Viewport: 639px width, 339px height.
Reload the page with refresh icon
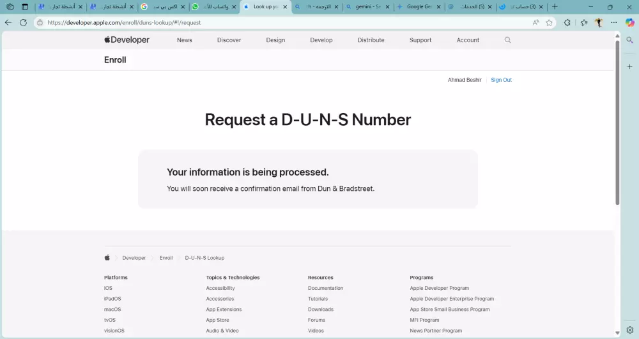(23, 23)
